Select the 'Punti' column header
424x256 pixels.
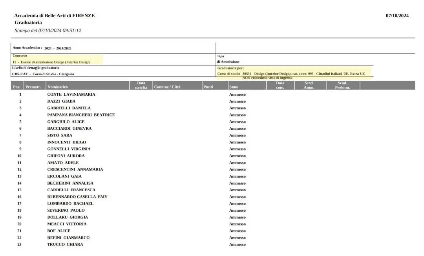pyautogui.click(x=208, y=87)
